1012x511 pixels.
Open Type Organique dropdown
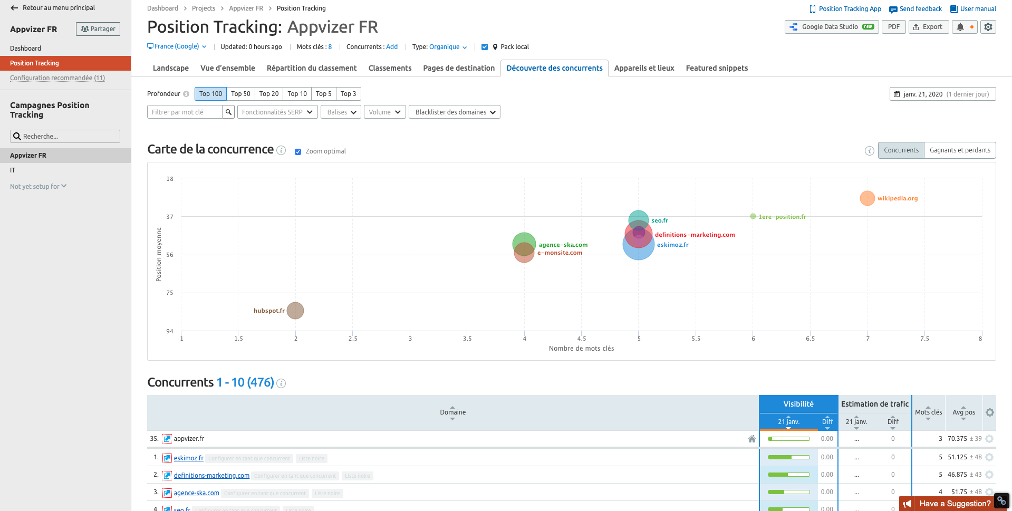tap(448, 47)
